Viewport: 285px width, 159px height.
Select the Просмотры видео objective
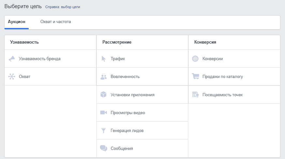(142, 113)
